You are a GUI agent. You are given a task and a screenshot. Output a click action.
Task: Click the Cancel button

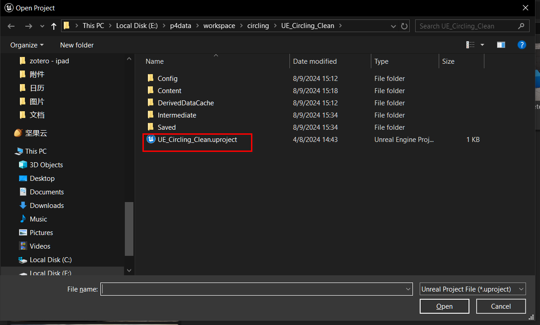[x=501, y=306]
